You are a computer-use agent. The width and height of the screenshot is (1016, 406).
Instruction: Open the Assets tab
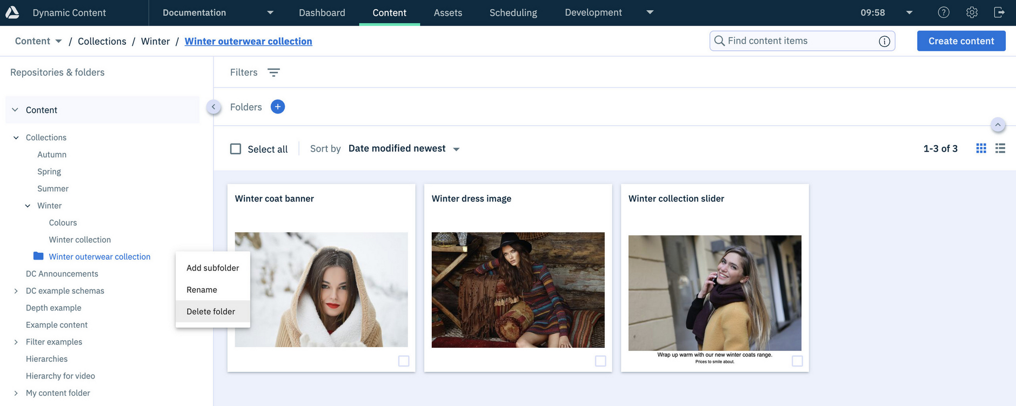[448, 12]
